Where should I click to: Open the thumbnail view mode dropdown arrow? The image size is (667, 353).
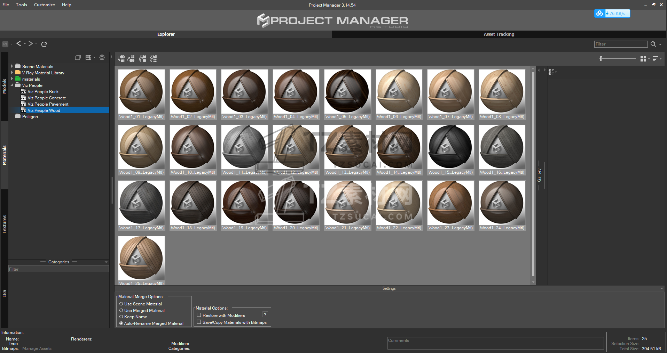(x=649, y=59)
